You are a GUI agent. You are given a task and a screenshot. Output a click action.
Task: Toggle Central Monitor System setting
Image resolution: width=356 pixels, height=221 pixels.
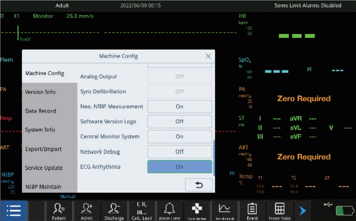coord(179,137)
